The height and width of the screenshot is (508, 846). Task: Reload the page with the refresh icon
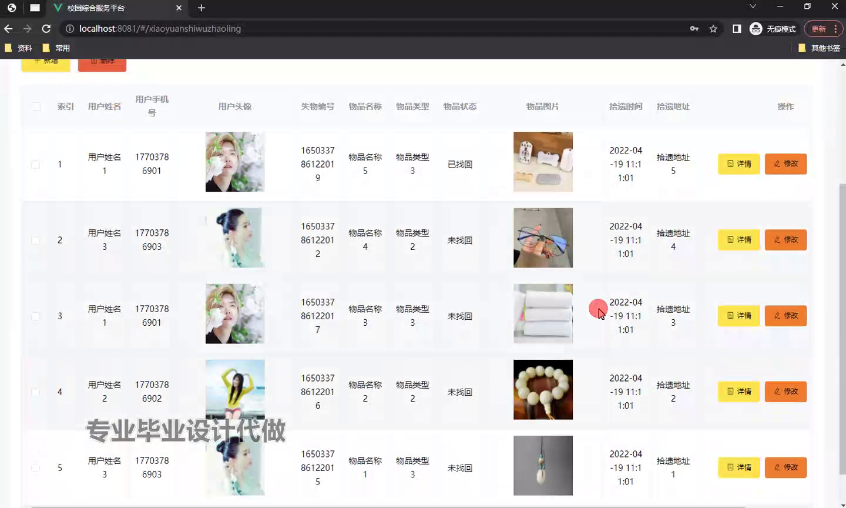(x=46, y=28)
